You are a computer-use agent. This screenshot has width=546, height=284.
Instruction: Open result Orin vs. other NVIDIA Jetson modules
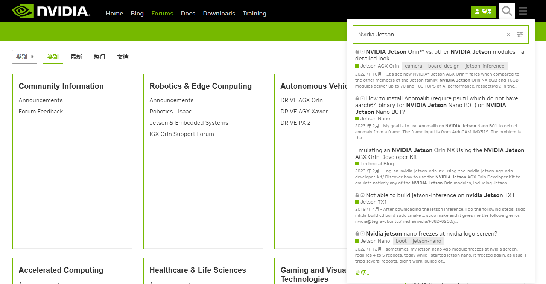[440, 55]
